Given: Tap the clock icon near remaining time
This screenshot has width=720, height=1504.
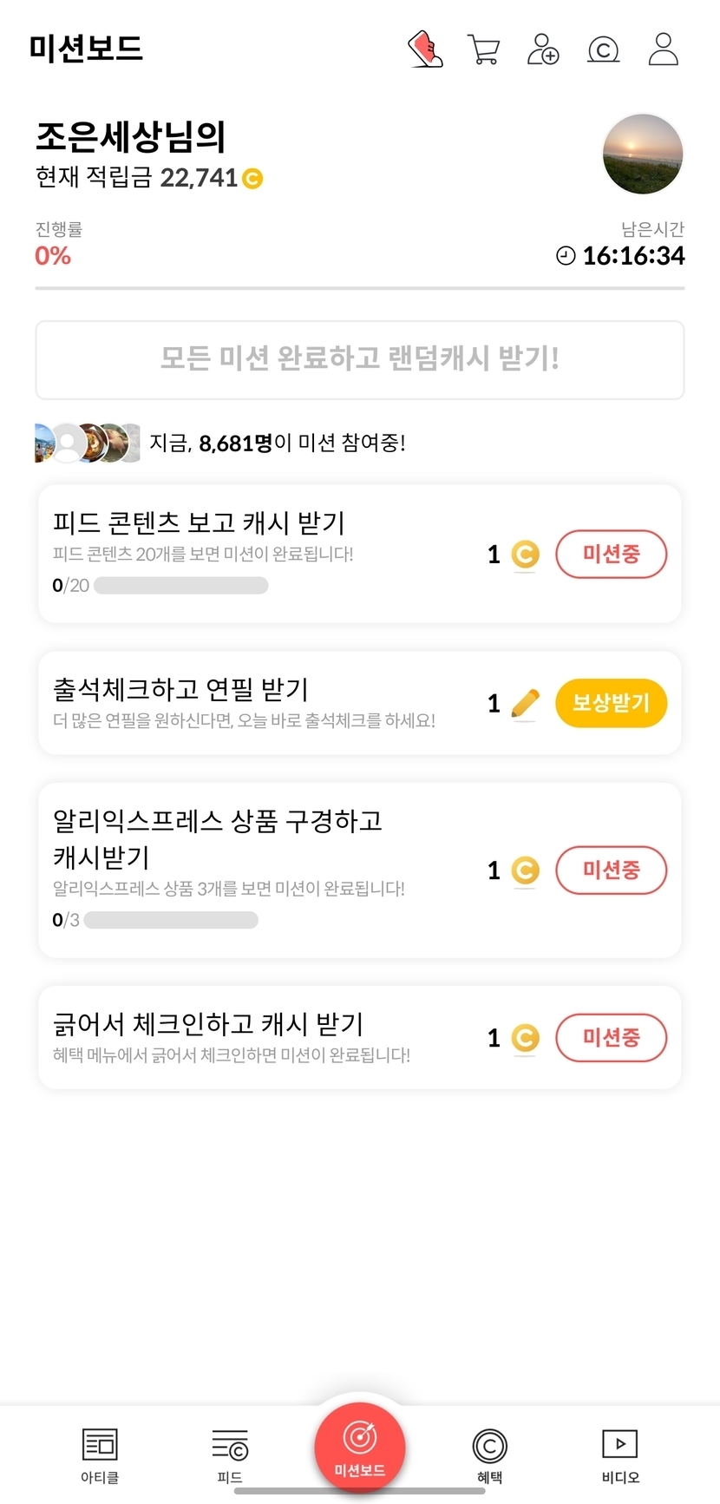Looking at the screenshot, I should pyautogui.click(x=566, y=256).
